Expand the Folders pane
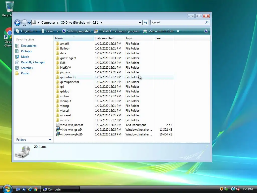 click(x=50, y=140)
